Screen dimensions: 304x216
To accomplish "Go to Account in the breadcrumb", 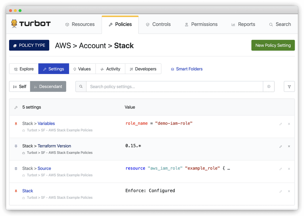I will pyautogui.click(x=93, y=46).
